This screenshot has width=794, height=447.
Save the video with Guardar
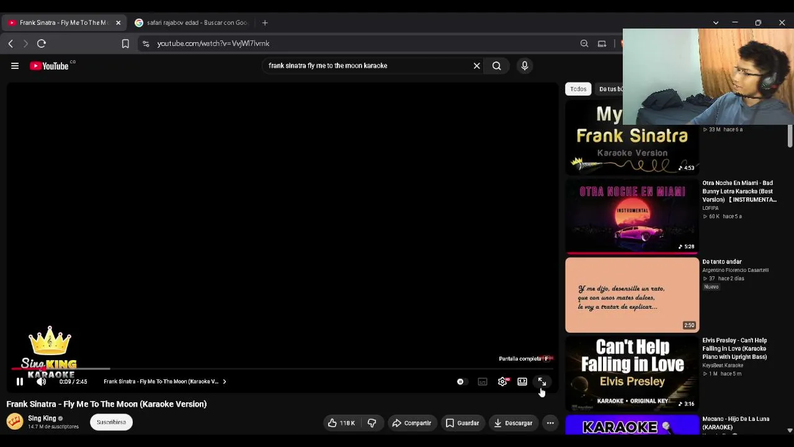[463, 423]
